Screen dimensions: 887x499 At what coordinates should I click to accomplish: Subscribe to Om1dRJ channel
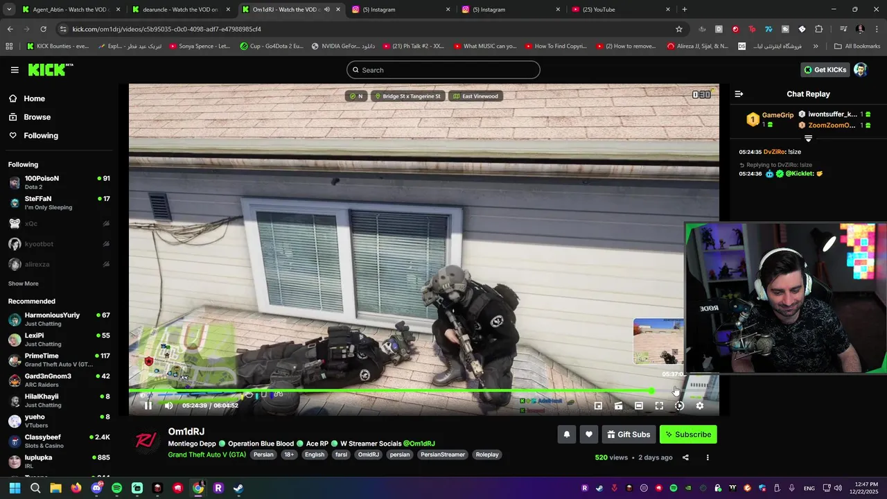click(x=688, y=435)
